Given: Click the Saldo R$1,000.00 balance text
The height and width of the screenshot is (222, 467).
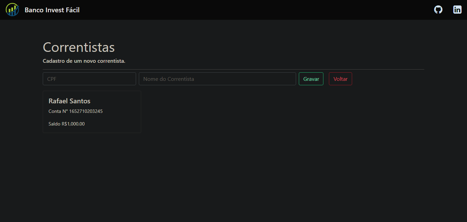Looking at the screenshot, I should coord(67,124).
